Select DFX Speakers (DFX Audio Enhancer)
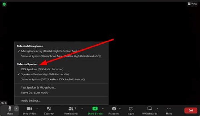200x116 pixels. click(x=42, y=69)
